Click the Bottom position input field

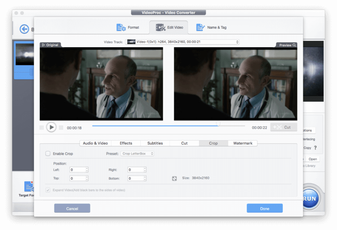pos(135,178)
